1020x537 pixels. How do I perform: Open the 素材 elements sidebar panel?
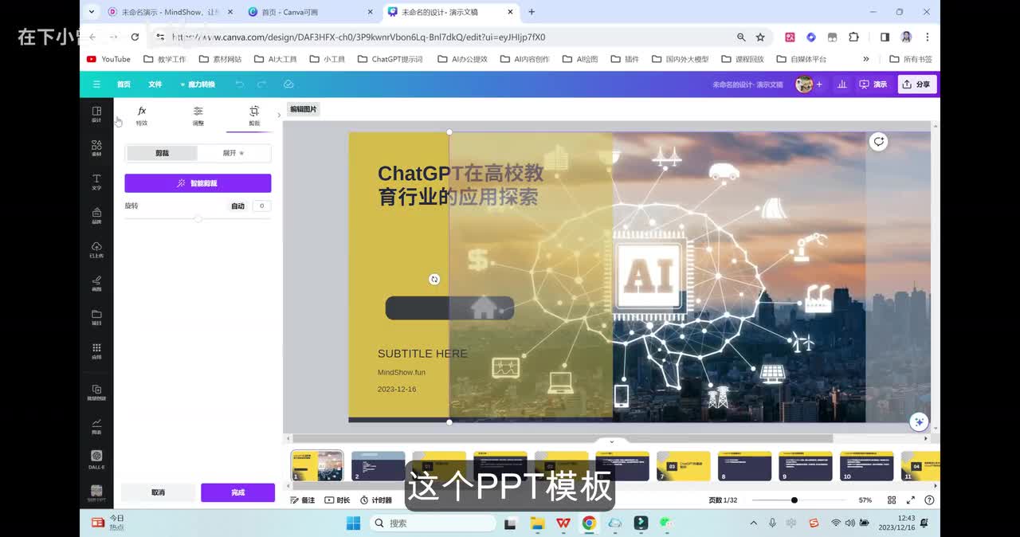pos(96,147)
